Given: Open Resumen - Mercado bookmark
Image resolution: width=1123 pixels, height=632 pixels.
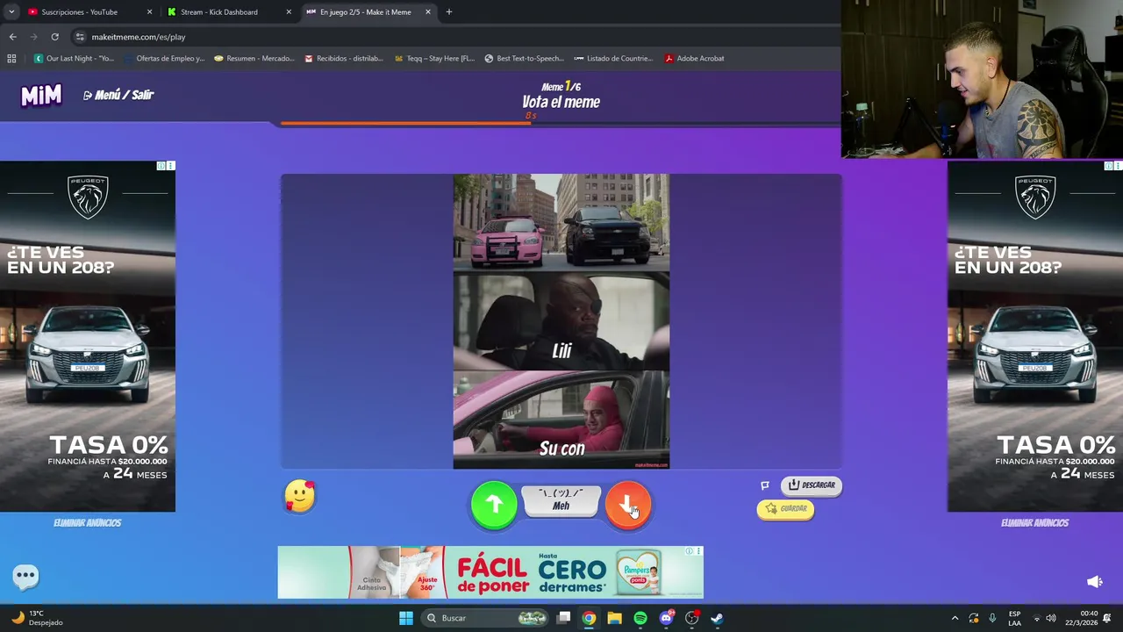Looking at the screenshot, I should point(254,59).
